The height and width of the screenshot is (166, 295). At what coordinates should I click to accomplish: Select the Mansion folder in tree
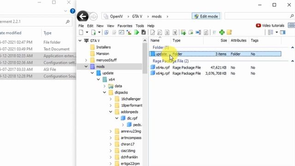[102, 53]
